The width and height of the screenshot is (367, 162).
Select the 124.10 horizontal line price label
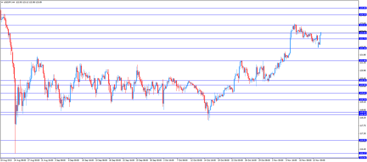[x=363, y=15]
